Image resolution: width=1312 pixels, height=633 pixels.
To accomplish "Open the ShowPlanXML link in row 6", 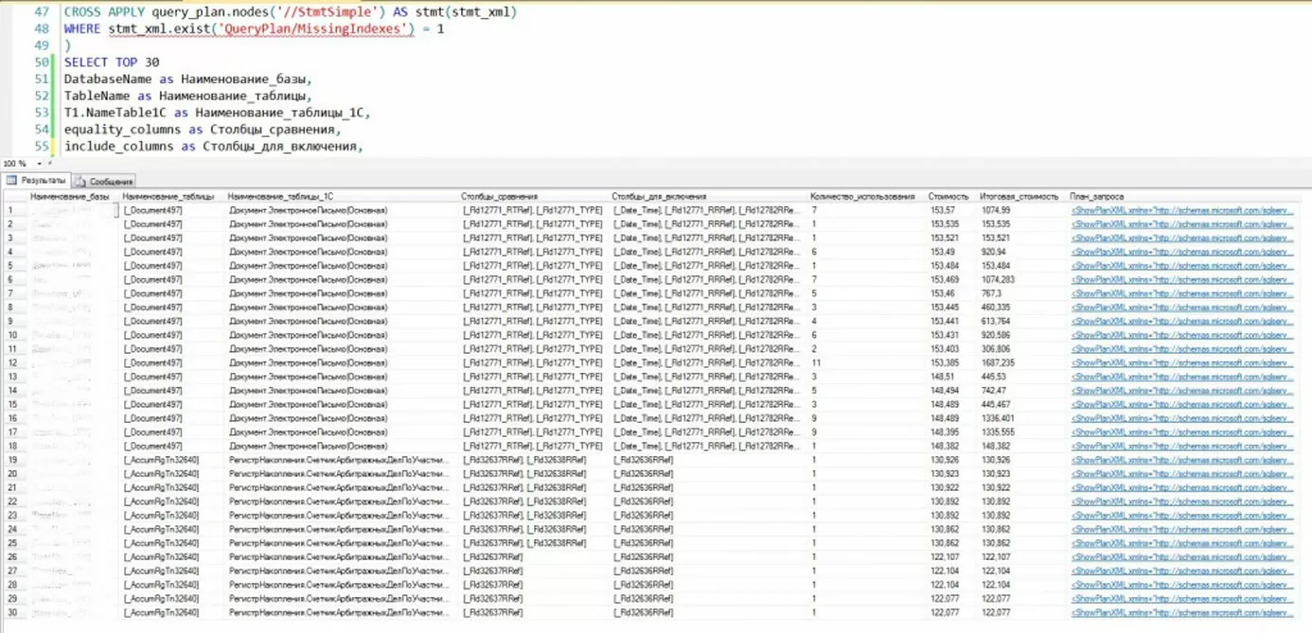I will (1181, 279).
